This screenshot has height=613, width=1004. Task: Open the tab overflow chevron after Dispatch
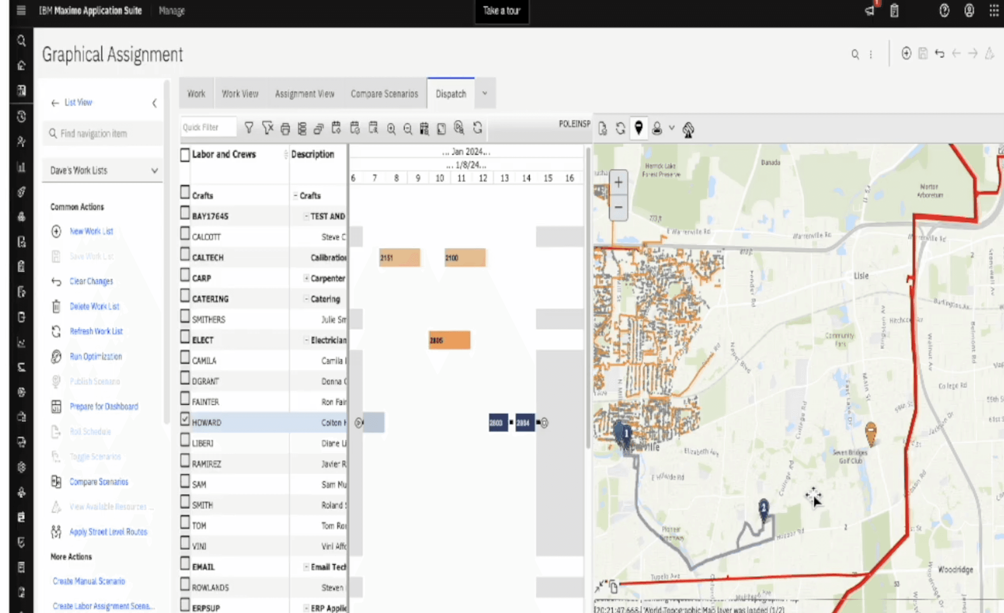pyautogui.click(x=485, y=93)
